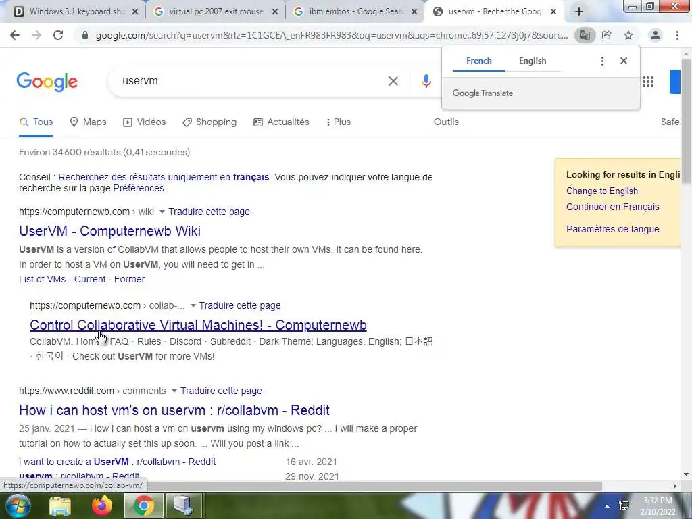Open dropdown arrow next to computernewb.com collab URL
This screenshot has width=692, height=519.
(x=193, y=306)
